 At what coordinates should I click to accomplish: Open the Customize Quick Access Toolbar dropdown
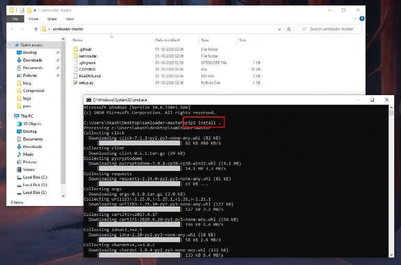pos(35,10)
